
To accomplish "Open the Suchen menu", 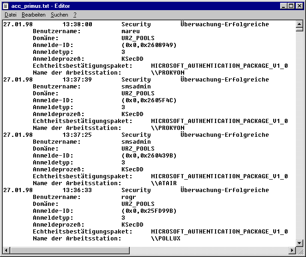I will pyautogui.click(x=60, y=15).
